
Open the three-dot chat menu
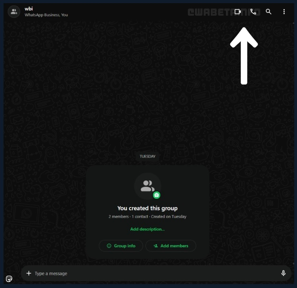click(x=284, y=12)
